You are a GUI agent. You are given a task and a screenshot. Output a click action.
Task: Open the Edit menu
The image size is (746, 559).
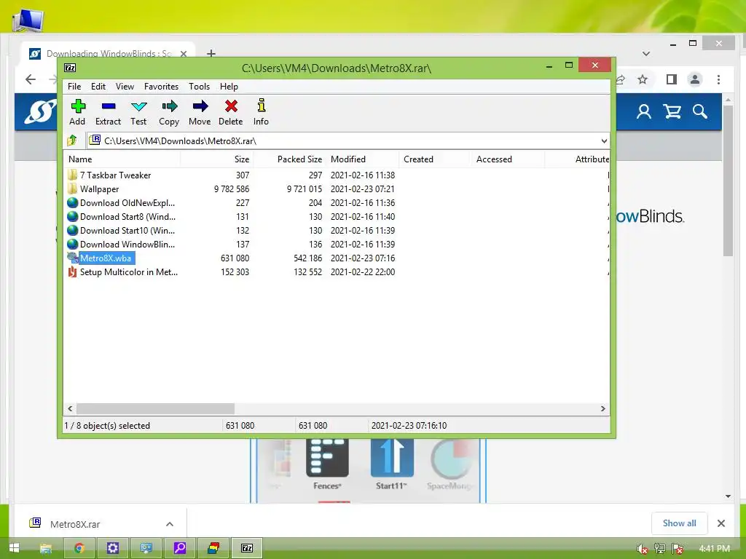tap(98, 86)
